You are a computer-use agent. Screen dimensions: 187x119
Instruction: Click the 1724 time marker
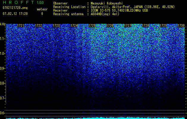[74, 26]
